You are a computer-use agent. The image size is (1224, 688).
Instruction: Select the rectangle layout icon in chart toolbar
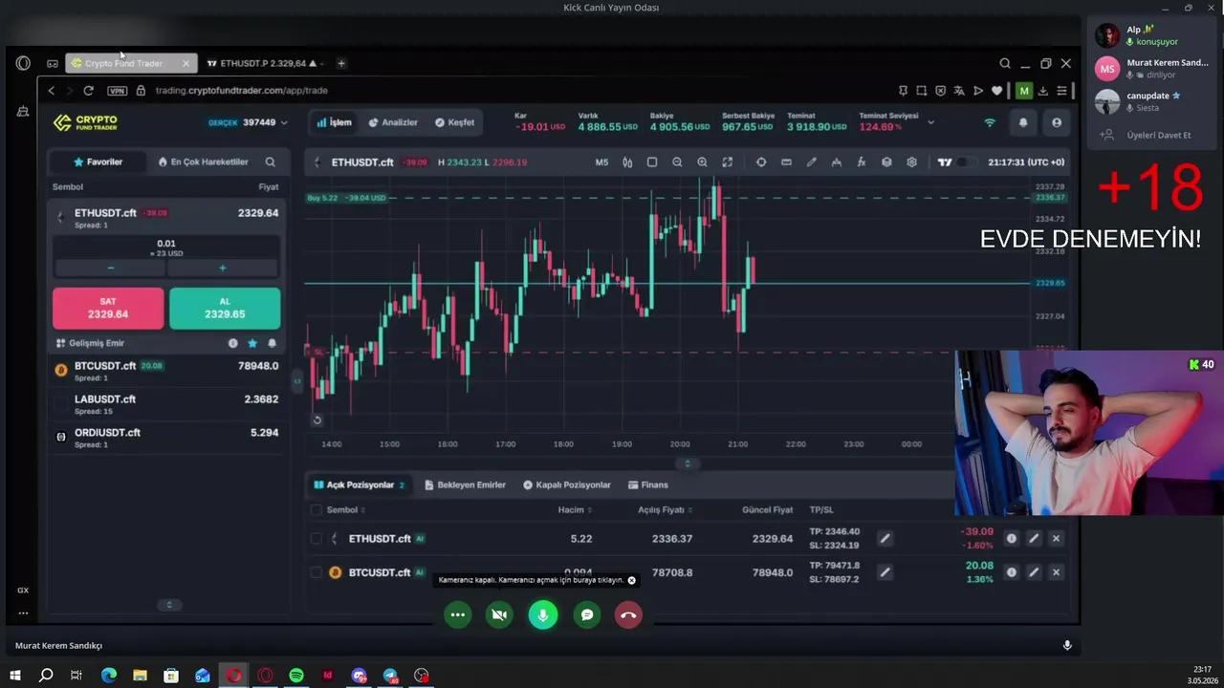[x=652, y=162]
